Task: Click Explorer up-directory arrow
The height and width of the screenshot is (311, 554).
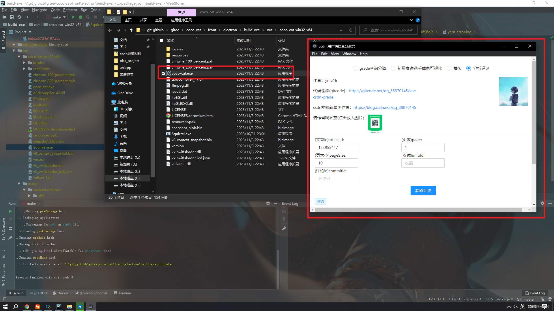Action: pos(131,30)
